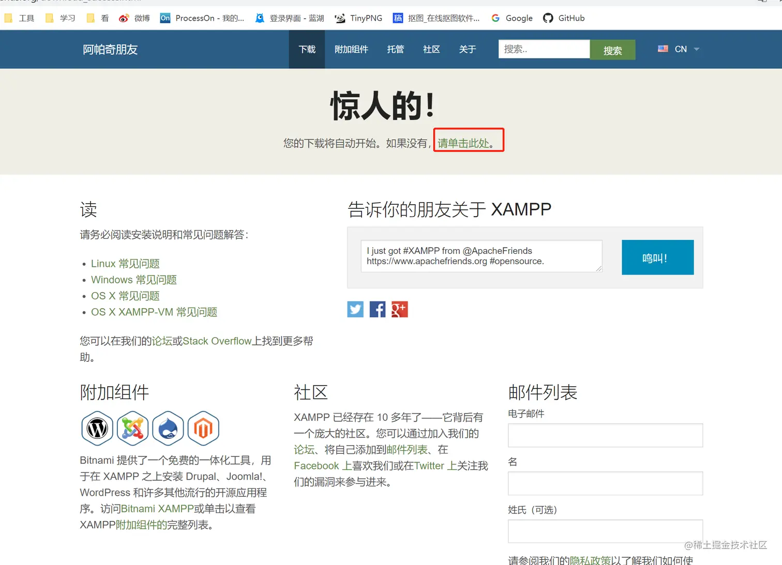Open the Google bookmark
Image resolution: width=782 pixels, height=565 pixels.
(512, 18)
